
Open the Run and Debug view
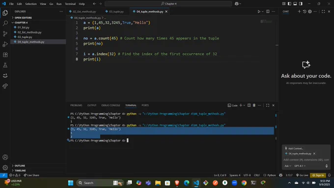[x=5, y=44]
